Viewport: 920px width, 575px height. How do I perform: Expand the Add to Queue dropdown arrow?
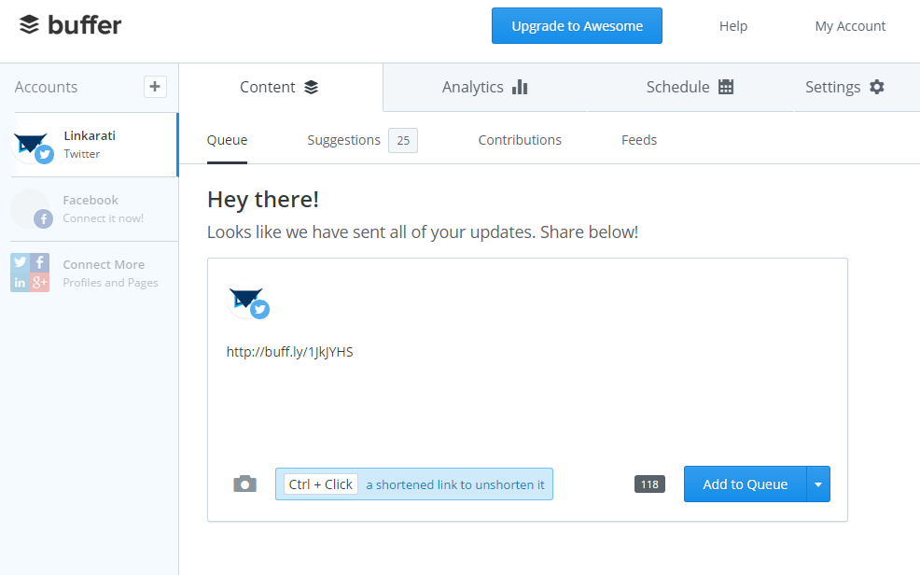(x=818, y=484)
